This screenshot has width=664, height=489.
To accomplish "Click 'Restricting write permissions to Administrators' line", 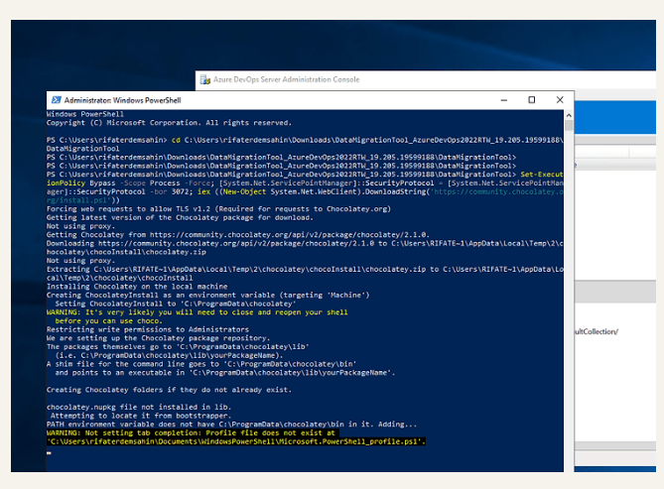I will click(148, 329).
